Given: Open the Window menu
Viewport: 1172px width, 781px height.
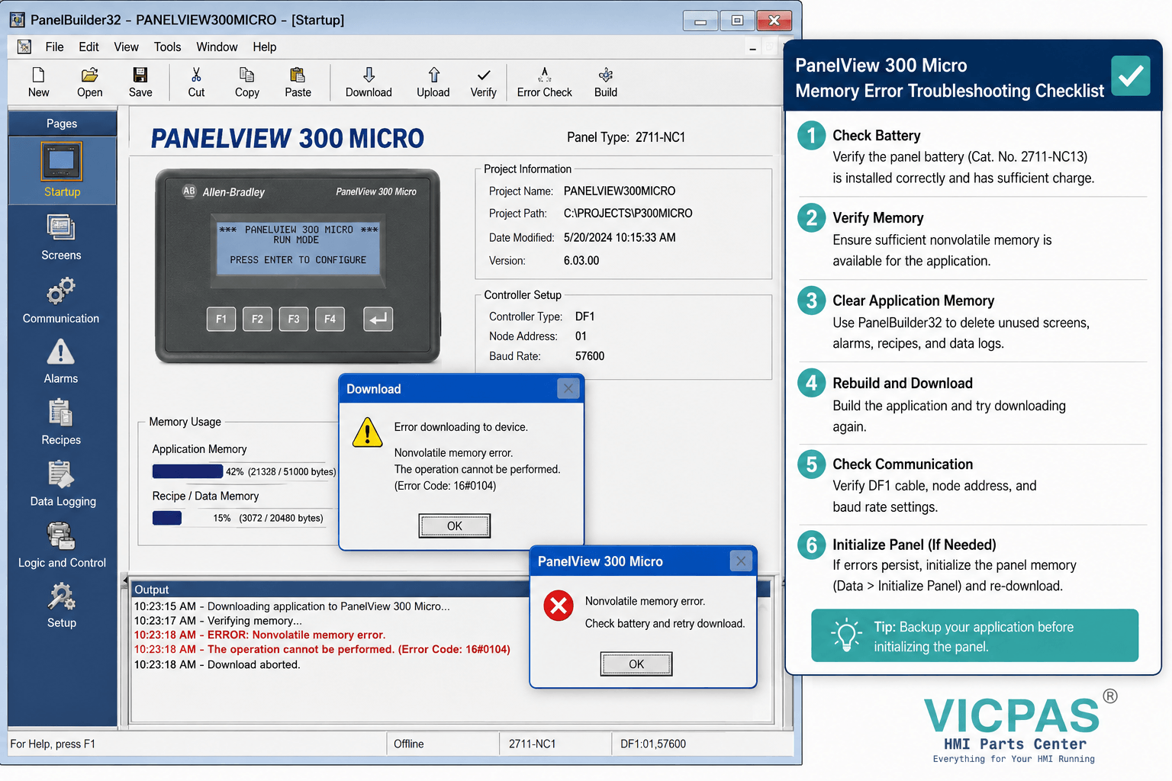Looking at the screenshot, I should pyautogui.click(x=217, y=47).
